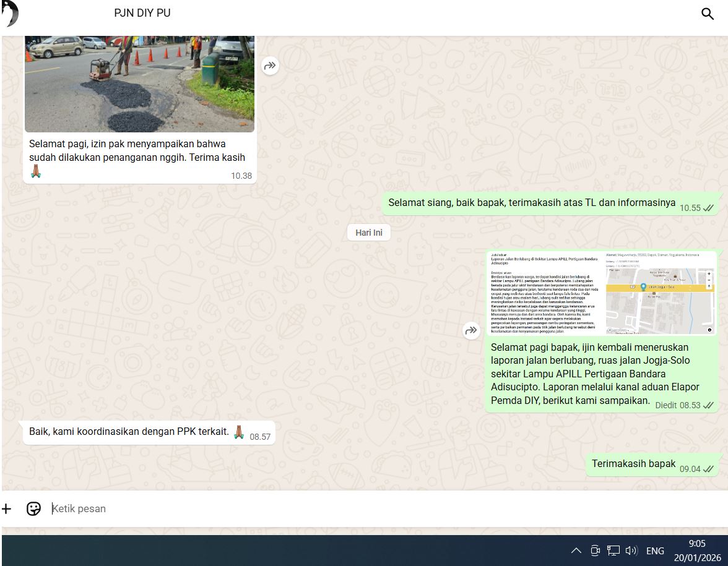Screen dimensions: 728x566
Task: Show hidden system tray icons chevron
Action: (576, 551)
